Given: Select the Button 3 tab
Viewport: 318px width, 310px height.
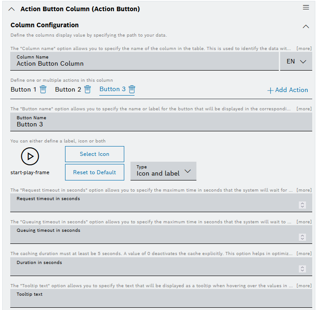Looking at the screenshot, I should tap(112, 89).
